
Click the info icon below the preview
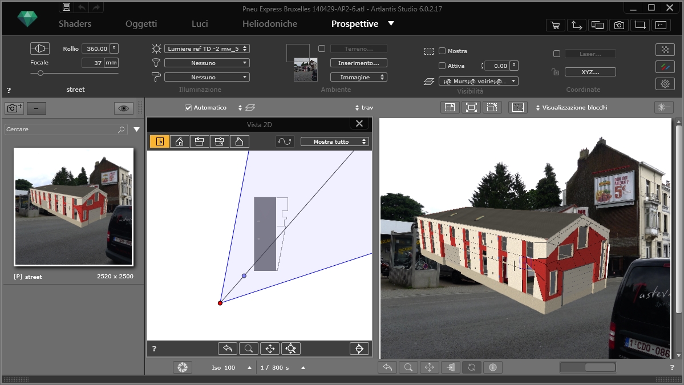click(x=493, y=367)
